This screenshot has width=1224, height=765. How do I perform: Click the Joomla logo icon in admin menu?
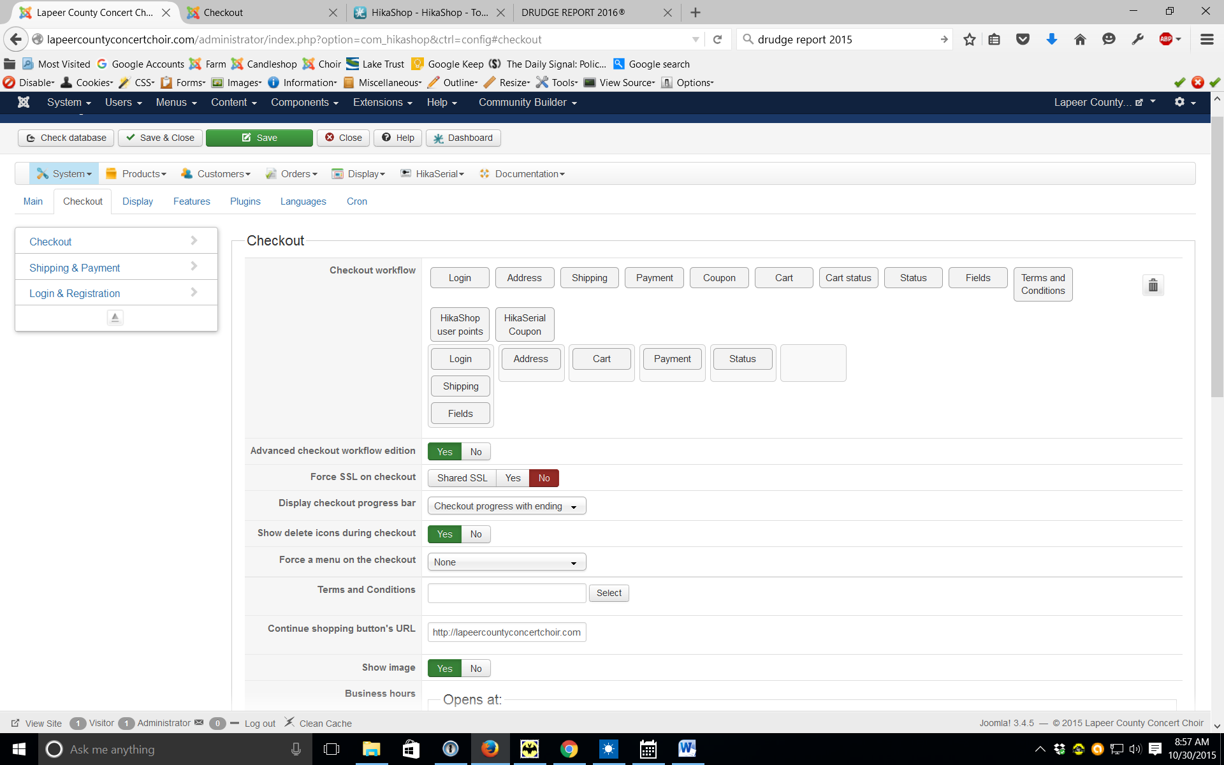pyautogui.click(x=24, y=102)
